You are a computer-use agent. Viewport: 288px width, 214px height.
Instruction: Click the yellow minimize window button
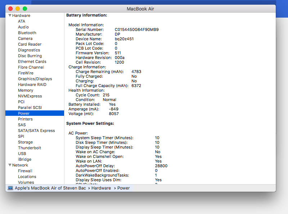pos(18,9)
